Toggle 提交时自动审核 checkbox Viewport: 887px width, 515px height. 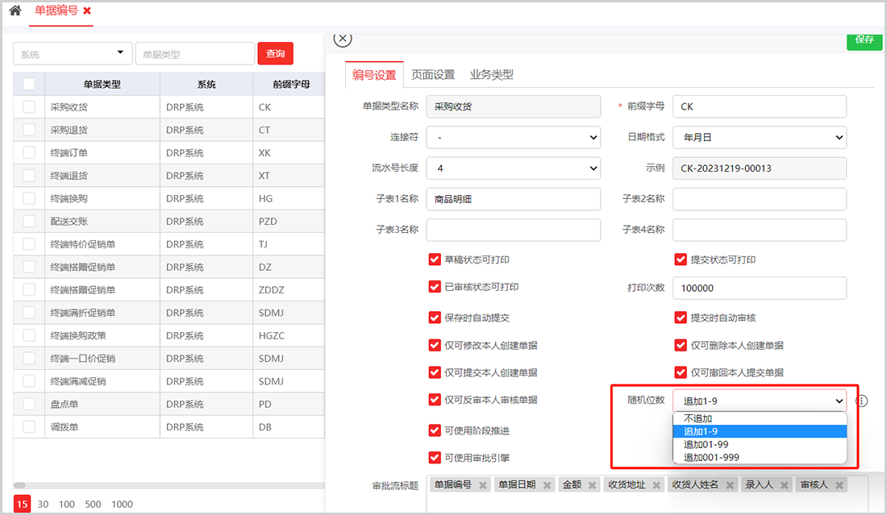coord(681,318)
